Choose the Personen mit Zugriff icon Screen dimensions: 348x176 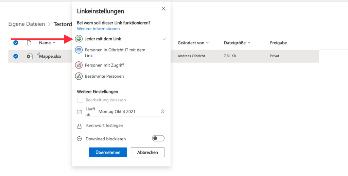click(x=79, y=65)
